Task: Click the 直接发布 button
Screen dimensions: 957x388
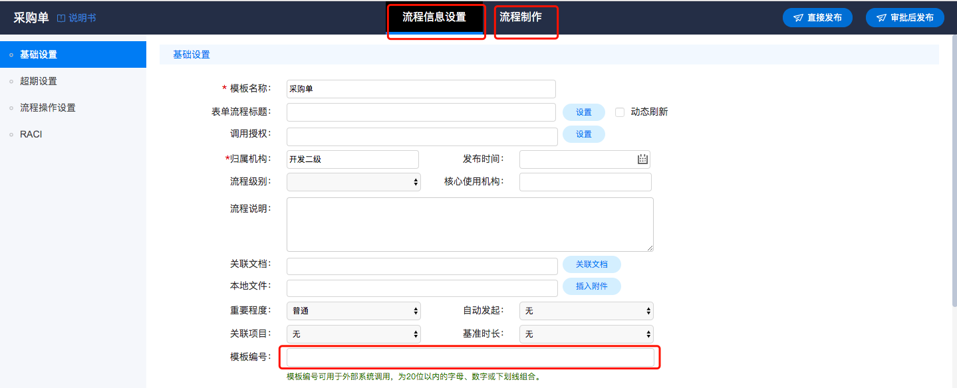Action: [817, 18]
